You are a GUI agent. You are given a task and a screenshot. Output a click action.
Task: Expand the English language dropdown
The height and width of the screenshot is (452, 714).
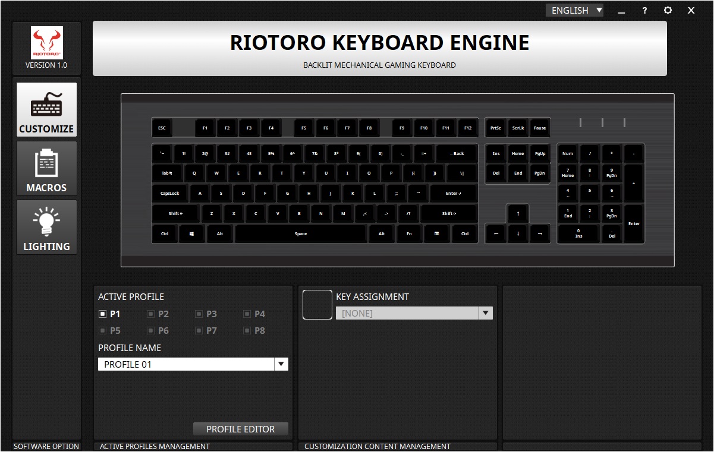click(x=574, y=11)
